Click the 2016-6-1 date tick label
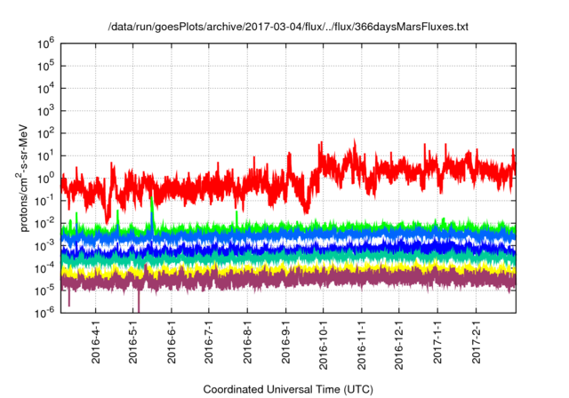The height and width of the screenshot is (398, 569). [x=172, y=341]
